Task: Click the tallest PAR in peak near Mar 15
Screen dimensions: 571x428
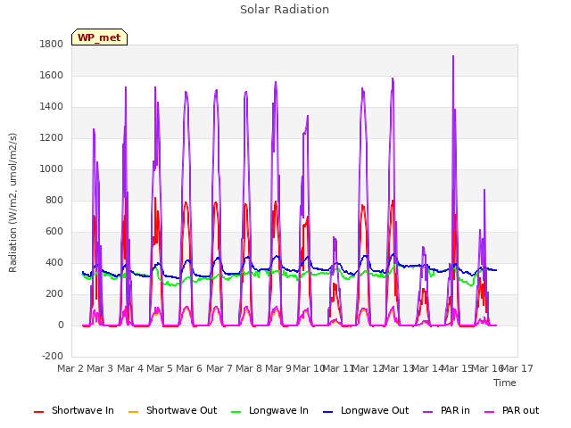Action: 453,56
